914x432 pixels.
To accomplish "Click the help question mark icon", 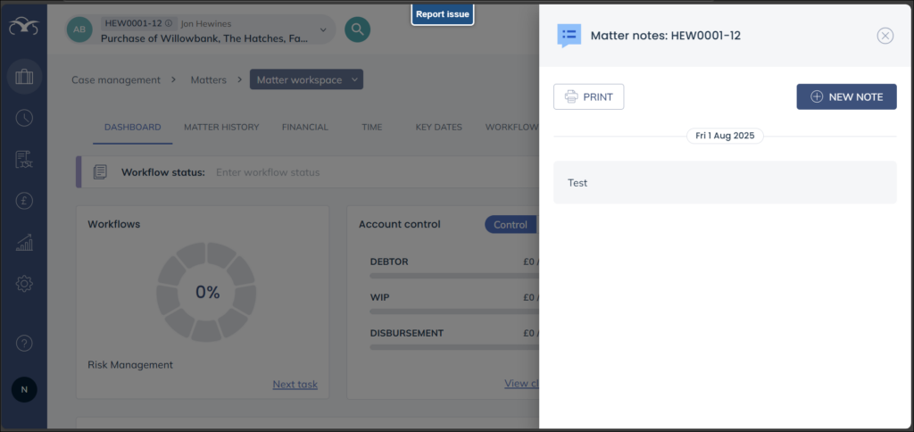I will (24, 343).
